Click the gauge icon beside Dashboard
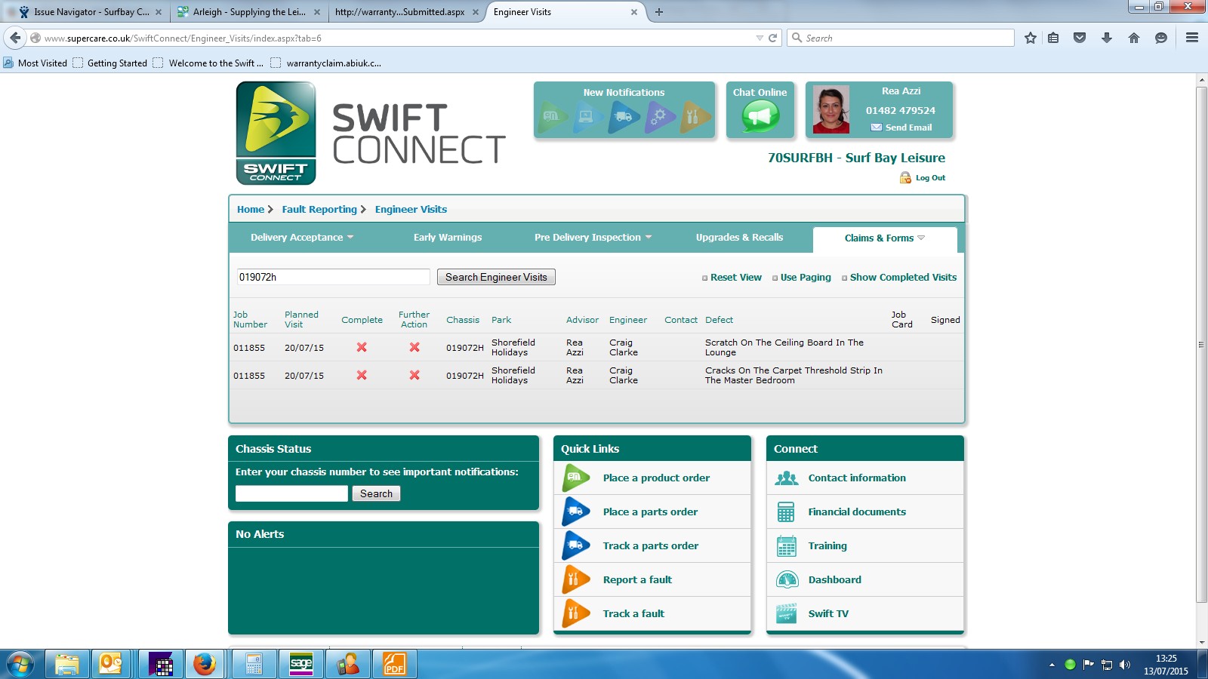 787,579
